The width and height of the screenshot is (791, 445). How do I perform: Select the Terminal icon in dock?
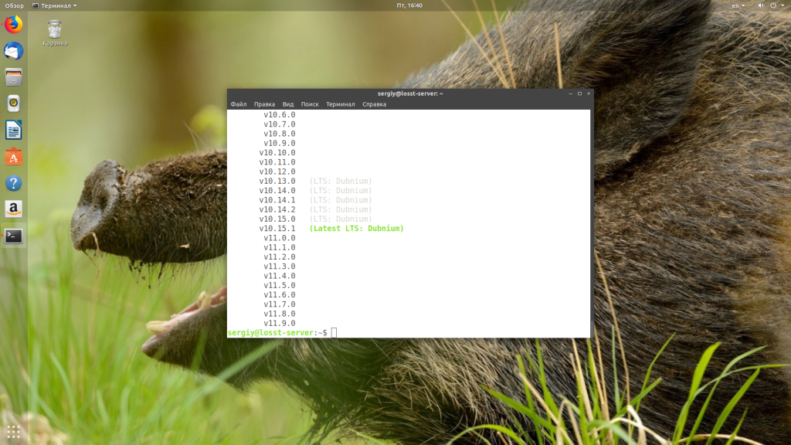click(14, 236)
